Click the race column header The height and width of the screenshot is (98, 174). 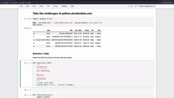[99, 30]
